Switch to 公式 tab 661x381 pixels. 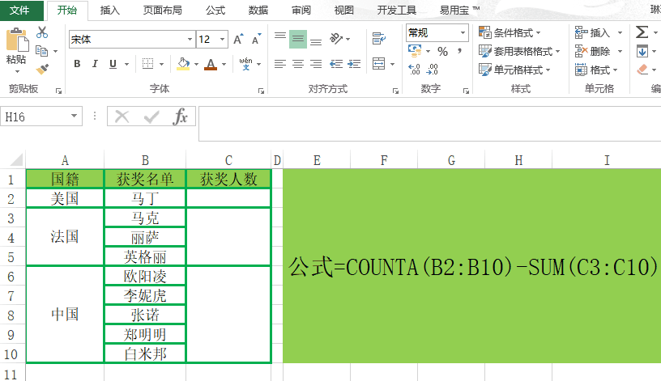pos(215,11)
